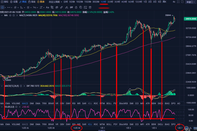Select the crosshair cursor drawing tool
197x131 pixels.
[2, 7]
